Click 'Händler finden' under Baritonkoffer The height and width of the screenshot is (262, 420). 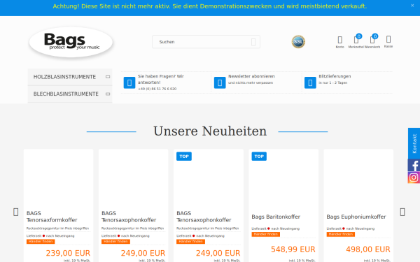[266, 234]
